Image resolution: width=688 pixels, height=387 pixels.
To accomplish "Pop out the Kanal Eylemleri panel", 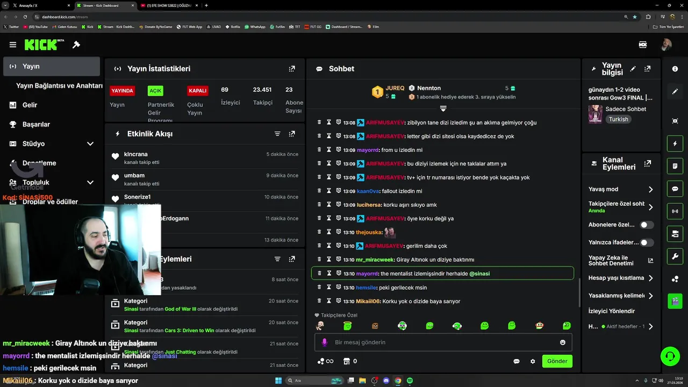I will (648, 163).
